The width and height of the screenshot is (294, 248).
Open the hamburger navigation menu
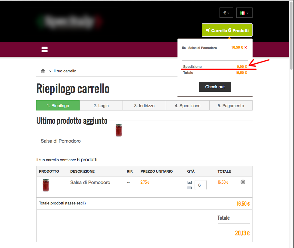point(44,50)
